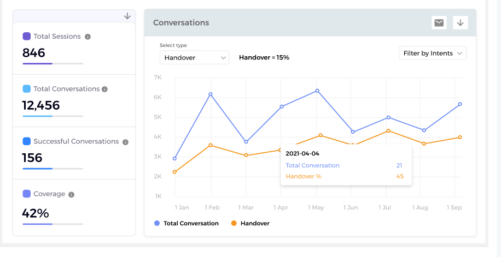Toggle Handover series in chart legend
501x257 pixels.
tap(250, 223)
